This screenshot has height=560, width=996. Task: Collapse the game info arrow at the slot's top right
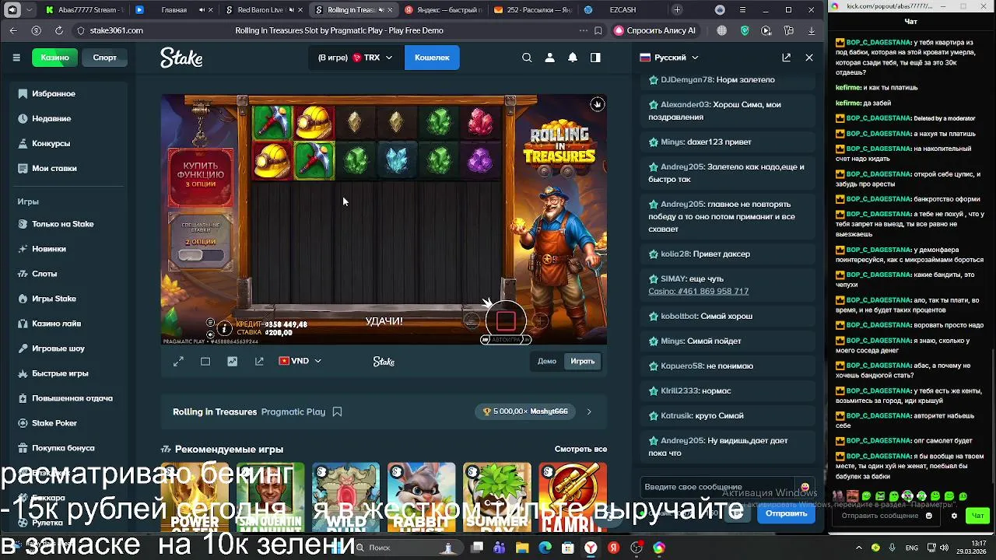pyautogui.click(x=597, y=104)
